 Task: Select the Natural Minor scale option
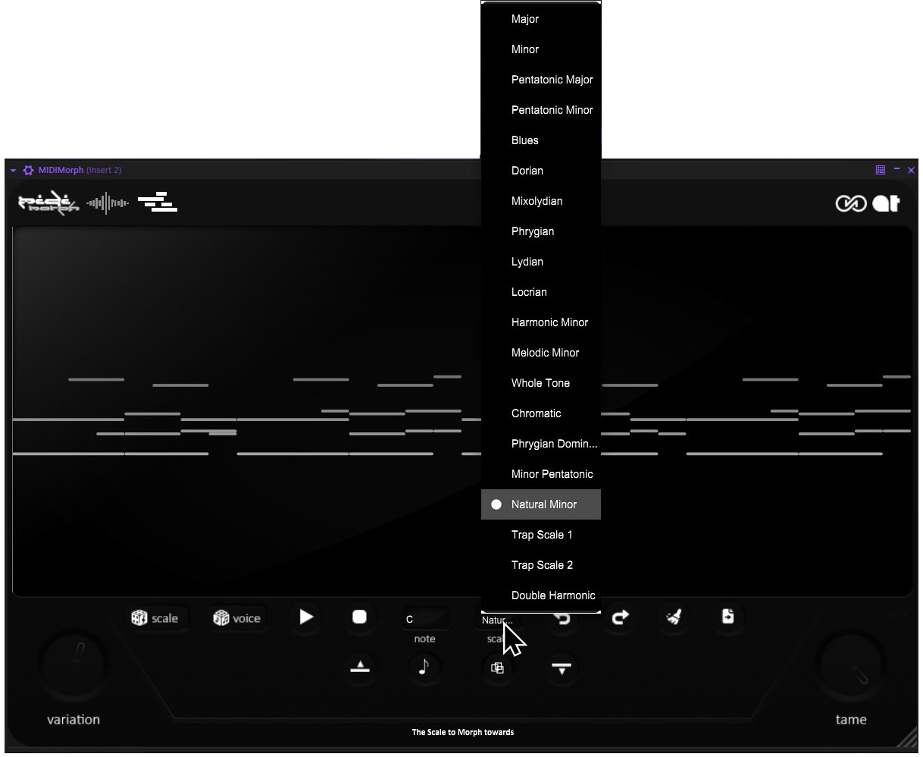pyautogui.click(x=543, y=504)
